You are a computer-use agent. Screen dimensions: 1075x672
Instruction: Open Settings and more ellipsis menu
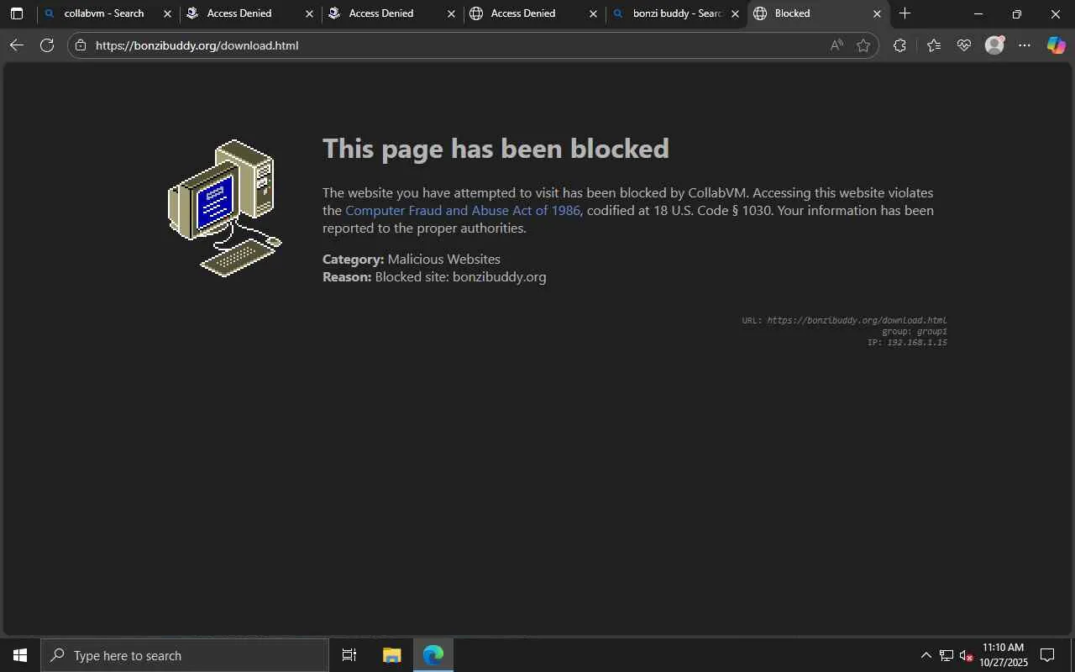[1025, 45]
